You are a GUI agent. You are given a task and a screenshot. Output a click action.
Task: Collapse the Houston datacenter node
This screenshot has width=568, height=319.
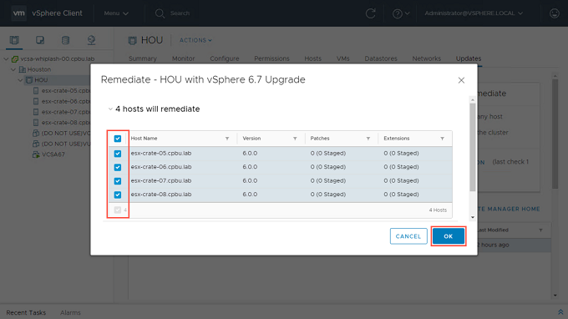(x=13, y=69)
